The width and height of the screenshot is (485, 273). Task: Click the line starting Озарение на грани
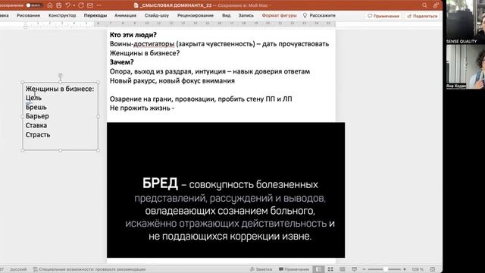pos(201,99)
